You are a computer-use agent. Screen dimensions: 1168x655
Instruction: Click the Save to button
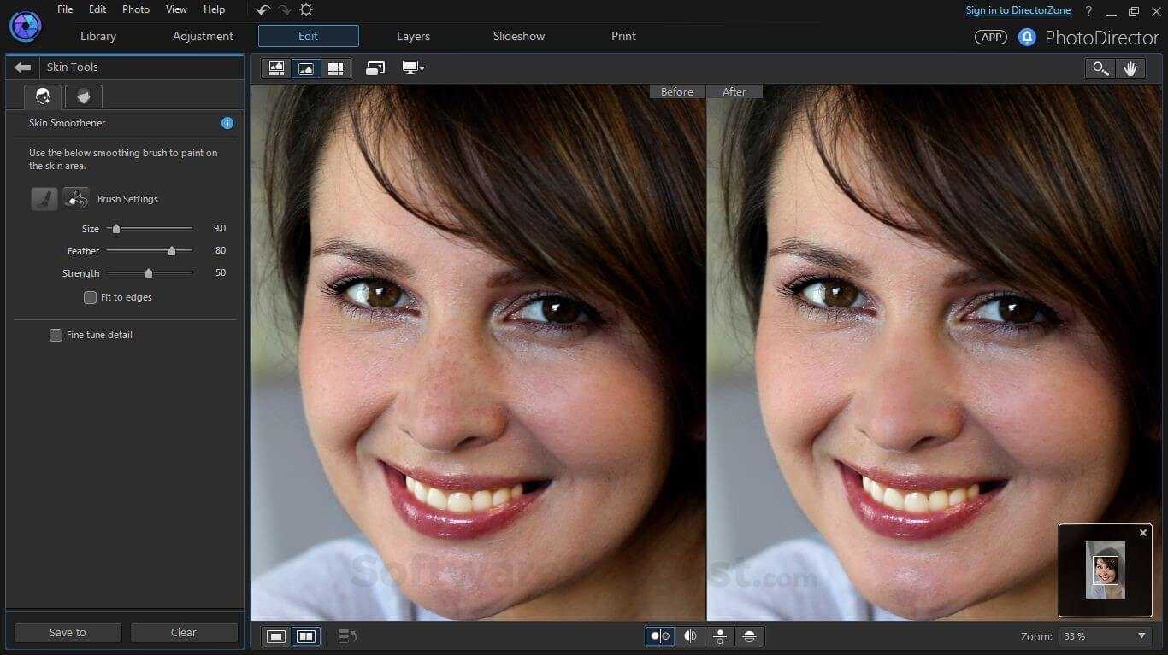click(67, 632)
